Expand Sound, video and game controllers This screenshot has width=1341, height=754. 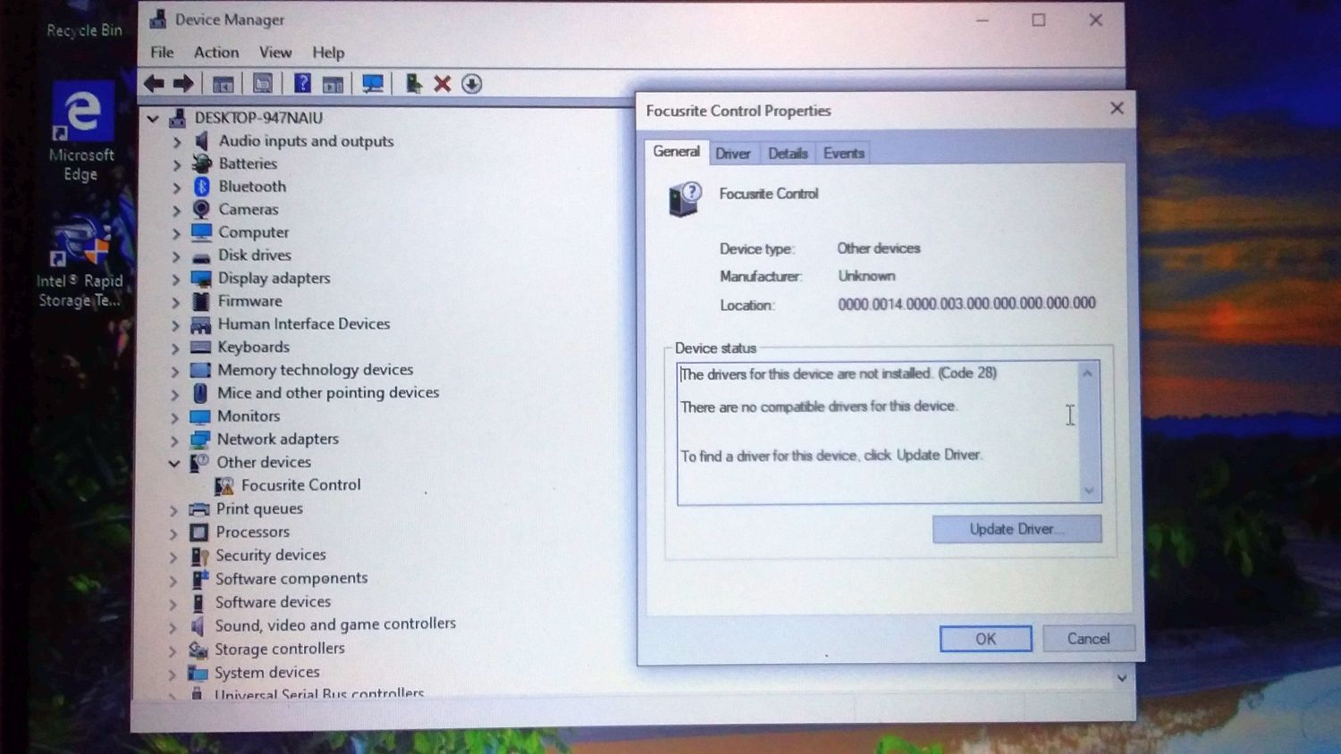click(x=173, y=626)
